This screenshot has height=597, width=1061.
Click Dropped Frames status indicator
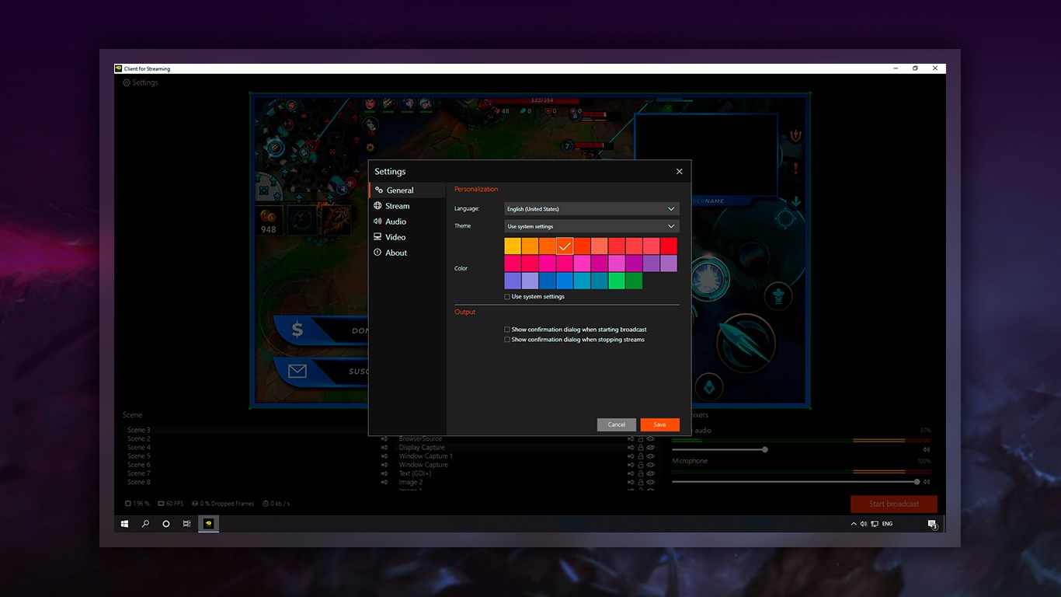(x=223, y=504)
